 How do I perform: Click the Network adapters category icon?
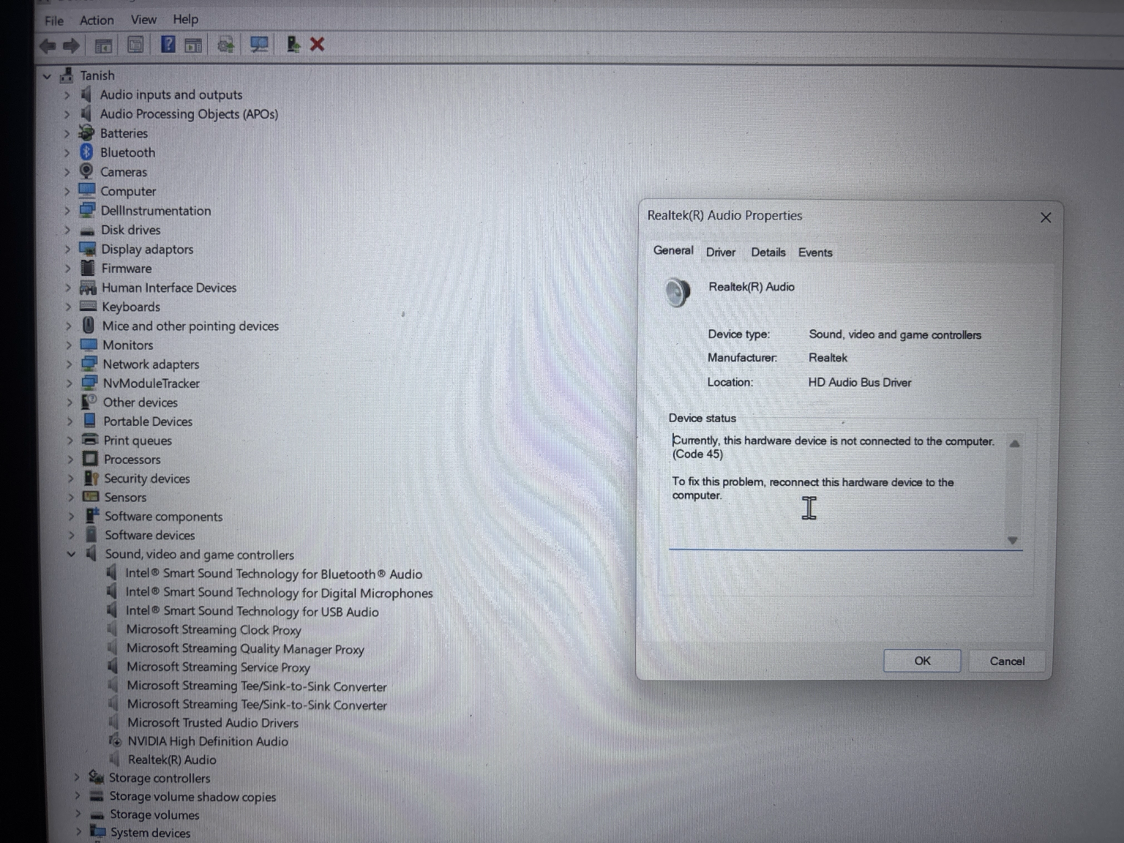(x=89, y=364)
